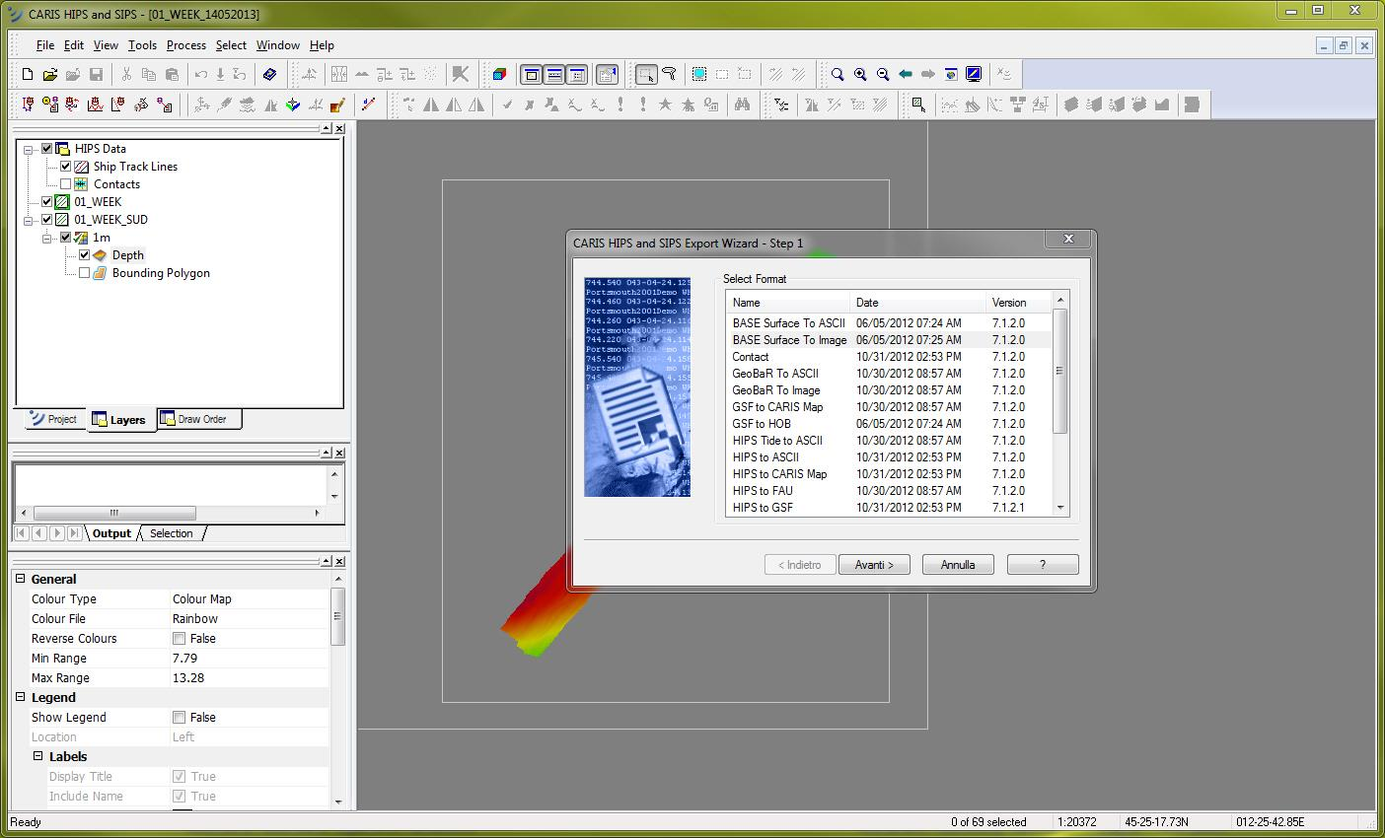Check the Contacts layer checkbox
The image size is (1385, 838).
[x=65, y=184]
